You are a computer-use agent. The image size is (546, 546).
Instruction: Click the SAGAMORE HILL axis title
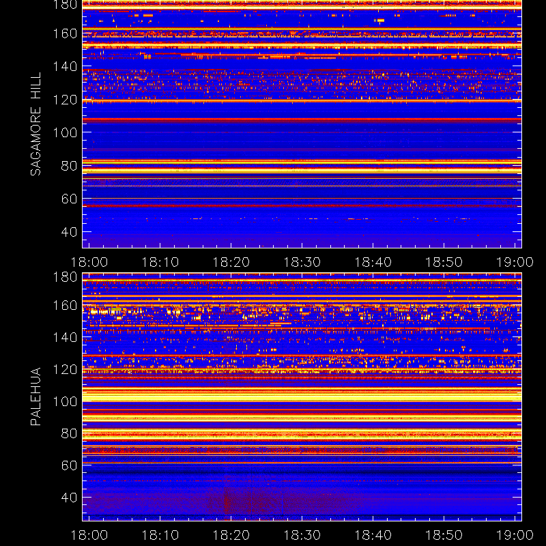click(x=36, y=124)
